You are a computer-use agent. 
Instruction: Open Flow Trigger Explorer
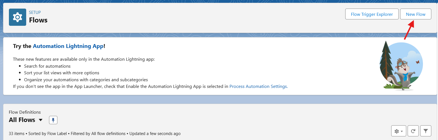click(x=372, y=14)
